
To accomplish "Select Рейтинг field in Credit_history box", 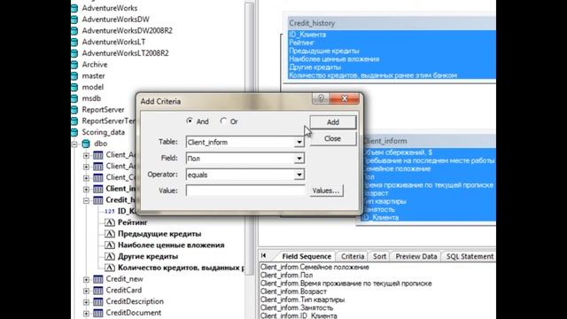I will [301, 43].
